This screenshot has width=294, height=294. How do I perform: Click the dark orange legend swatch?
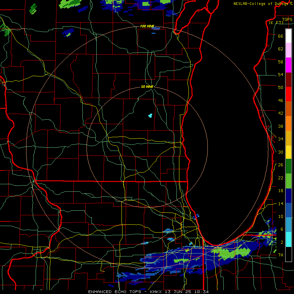coord(288,109)
